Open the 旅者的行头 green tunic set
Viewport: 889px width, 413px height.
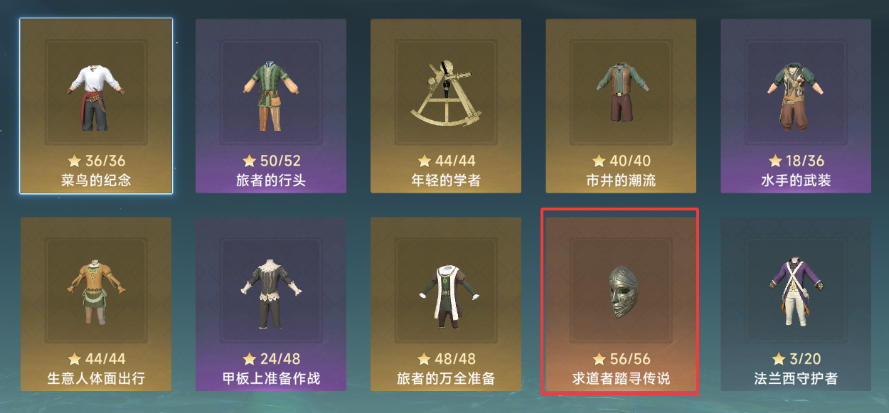(271, 106)
